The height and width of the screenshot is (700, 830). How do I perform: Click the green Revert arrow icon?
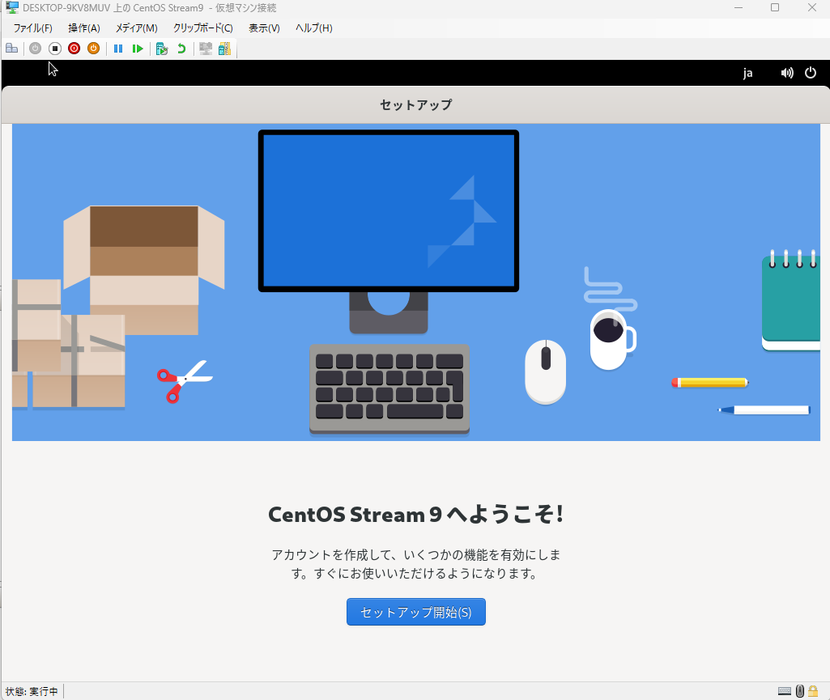181,49
